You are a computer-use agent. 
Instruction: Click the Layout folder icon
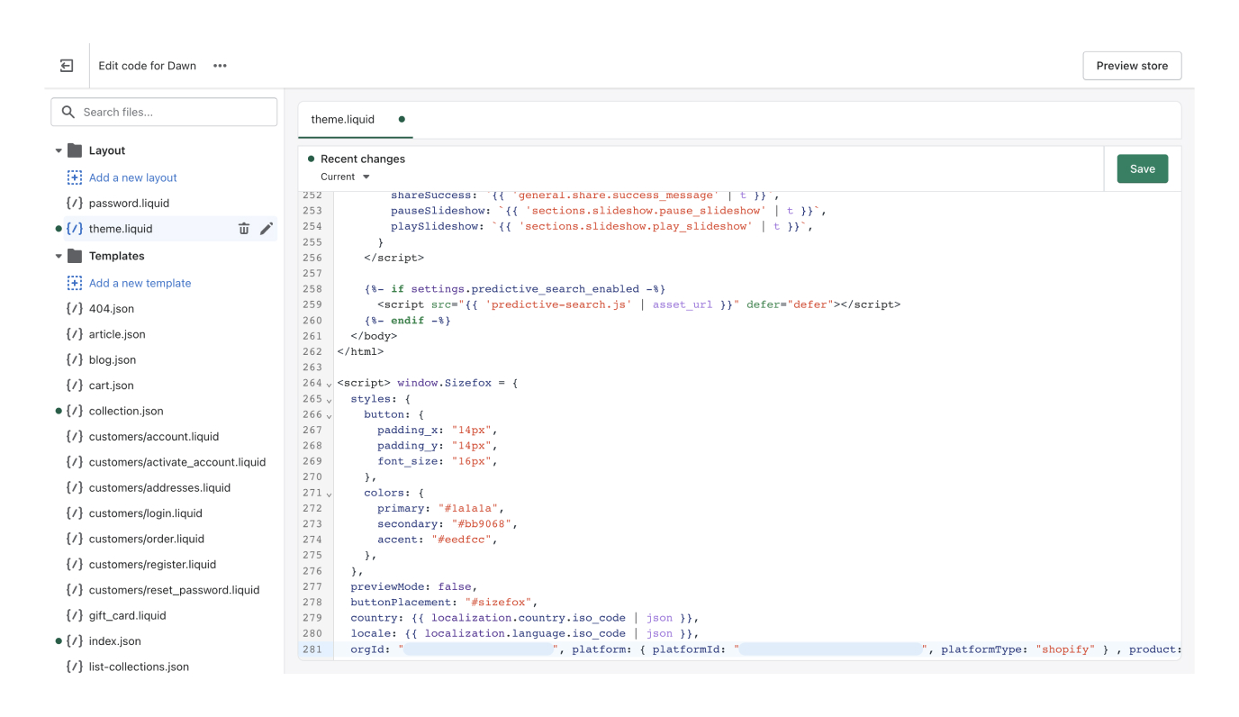click(x=75, y=150)
